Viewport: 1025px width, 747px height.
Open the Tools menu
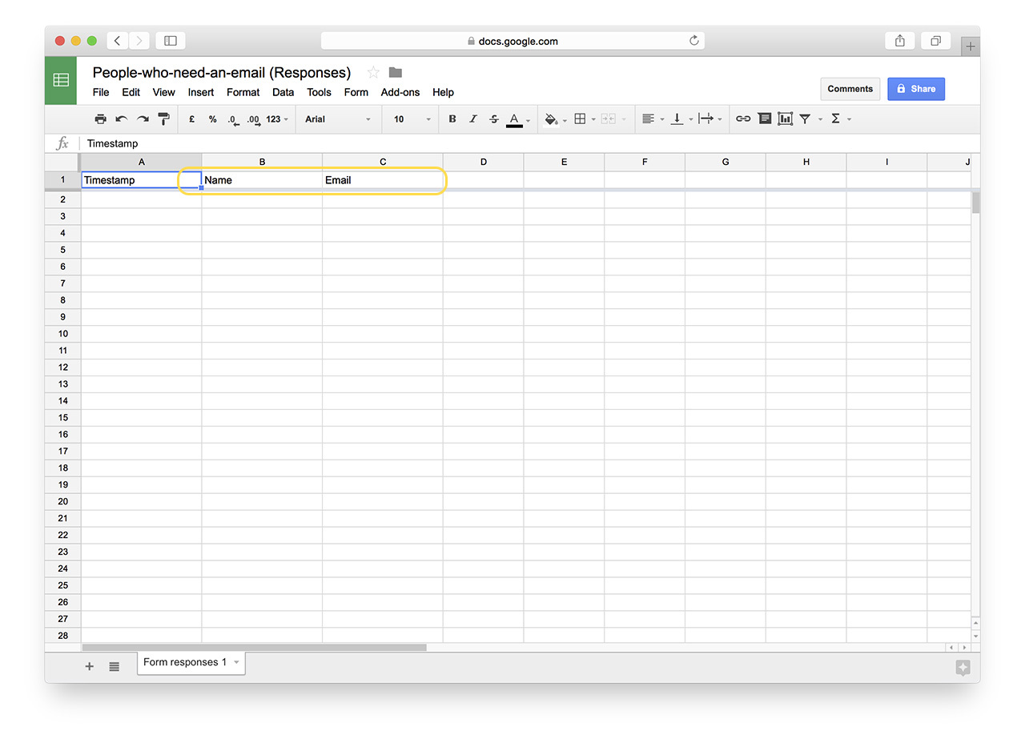click(320, 92)
